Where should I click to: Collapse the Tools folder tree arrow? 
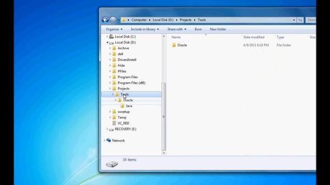click(x=113, y=94)
